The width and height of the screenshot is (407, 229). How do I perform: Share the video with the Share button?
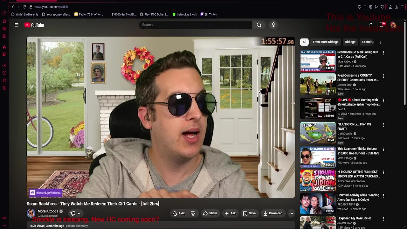tap(210, 213)
